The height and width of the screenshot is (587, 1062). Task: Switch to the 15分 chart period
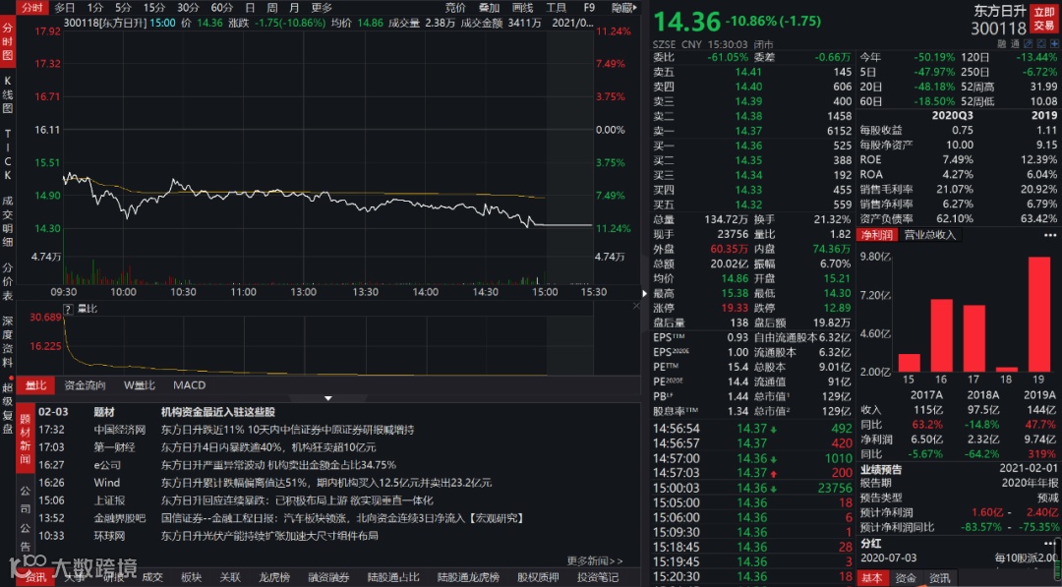click(x=153, y=8)
